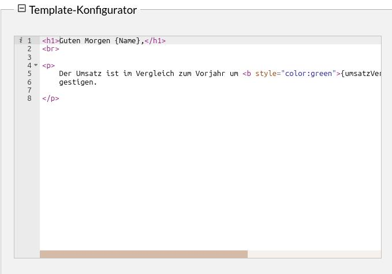Viewport: 392px width, 274px height.
Task: Click the info annotation icon on line 1
Action: (21, 40)
